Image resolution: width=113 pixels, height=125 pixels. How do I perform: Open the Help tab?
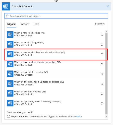(x=36, y=24)
